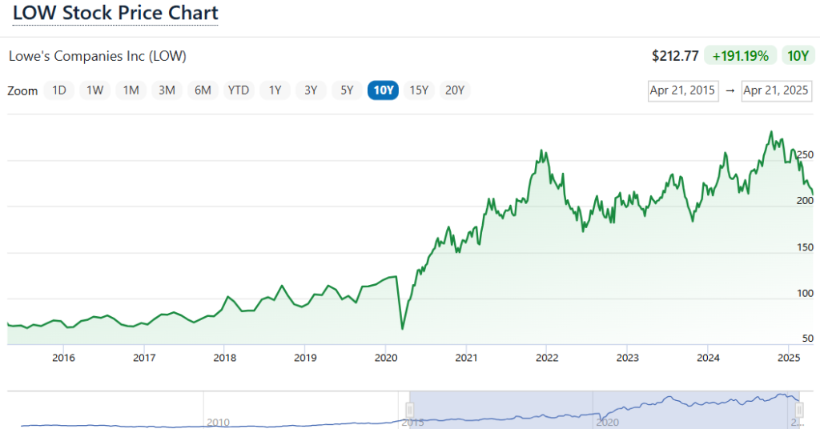Viewport: 820px width, 429px height.
Task: Click the 50 y-axis label
Action: pos(808,339)
